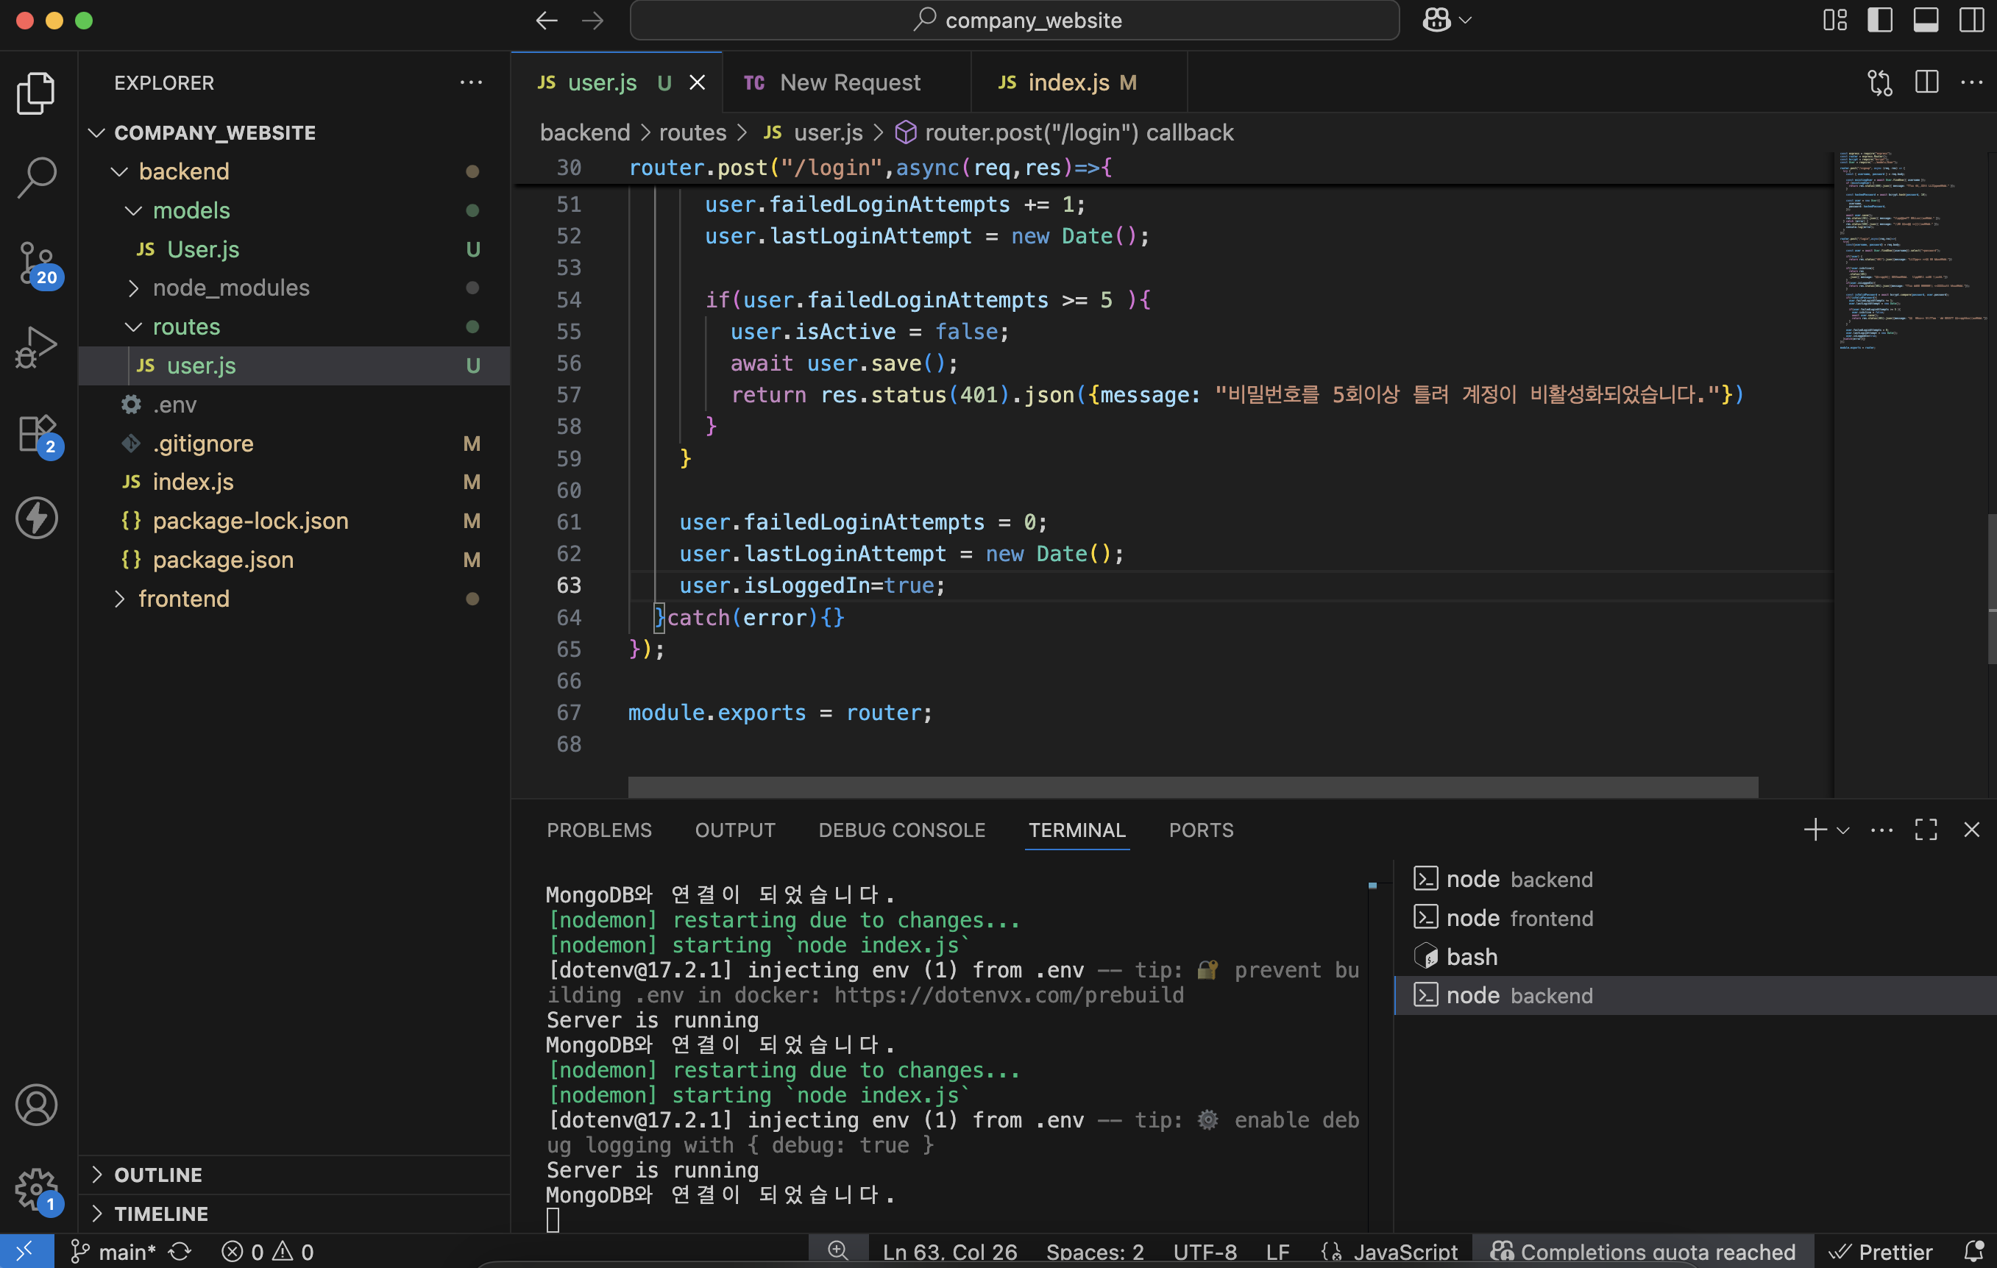
Task: Click the routes breadcrumb segment
Action: coord(692,132)
